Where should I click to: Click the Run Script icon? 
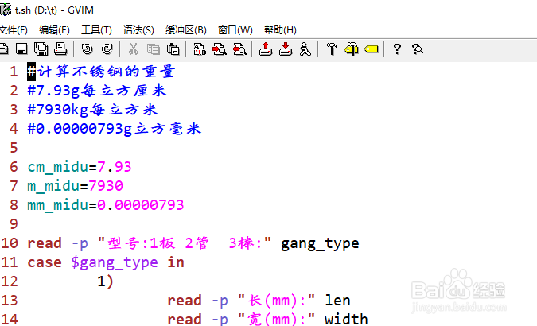coord(305,49)
